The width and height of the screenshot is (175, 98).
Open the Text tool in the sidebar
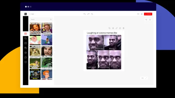point(25,43)
